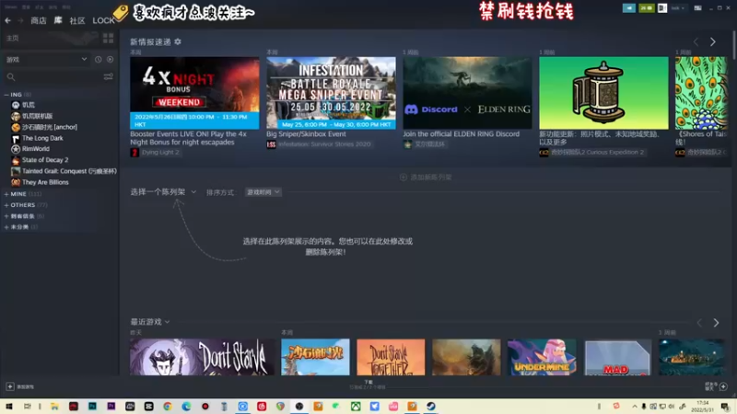This screenshot has height=414, width=737.
Task: Show next news items with right arrow
Action: coord(713,41)
